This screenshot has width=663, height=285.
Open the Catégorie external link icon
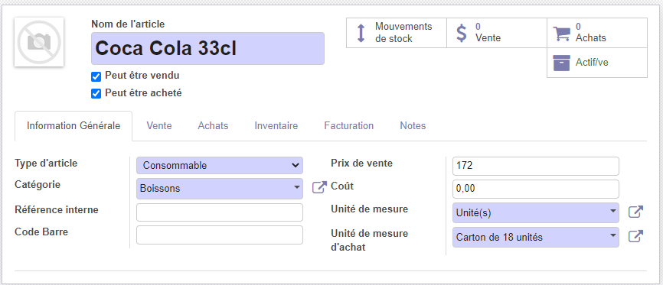tap(319, 187)
